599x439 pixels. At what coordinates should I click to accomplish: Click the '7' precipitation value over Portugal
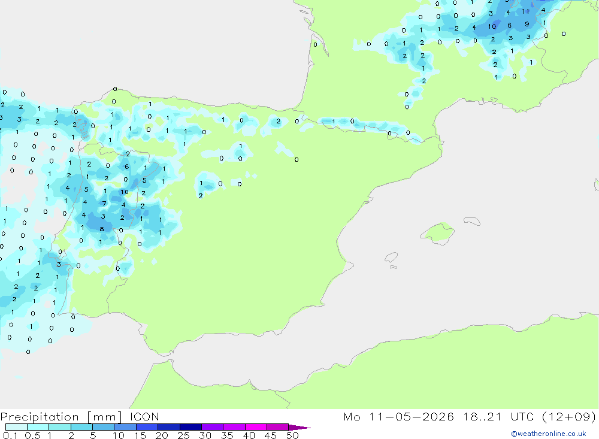point(104,204)
